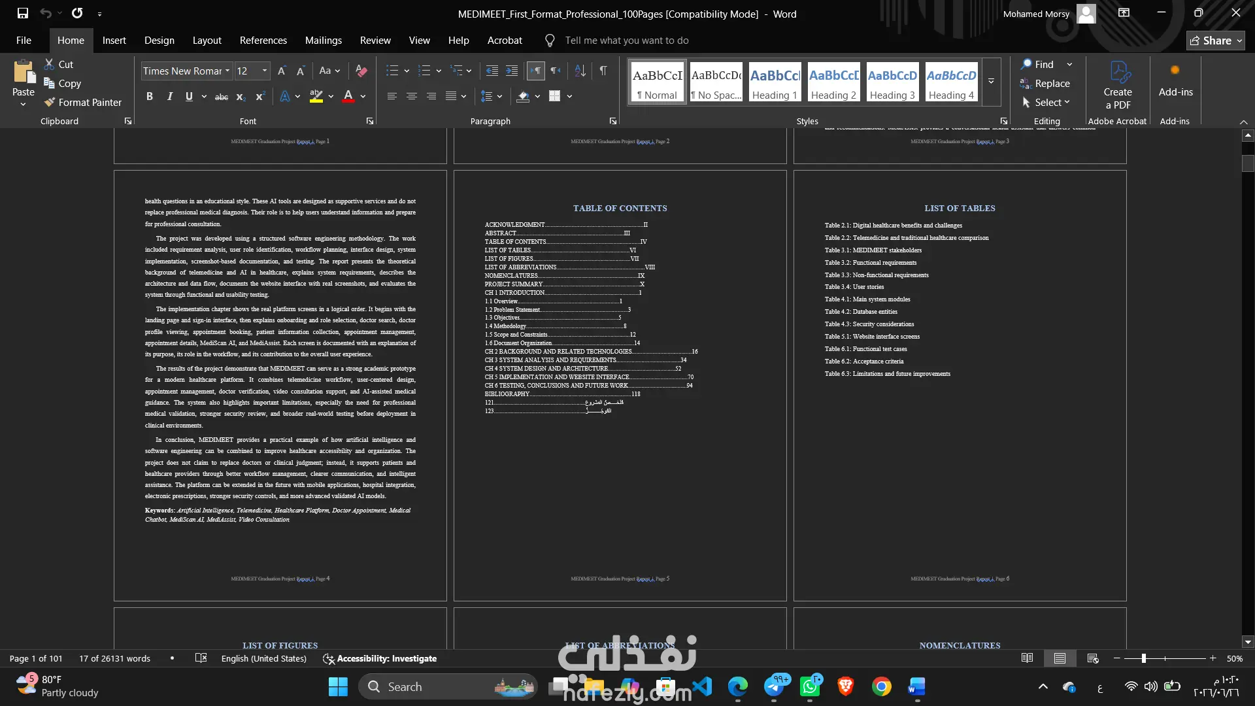The image size is (1255, 706).
Task: Click the Tell me lightbulb icon
Action: 550,41
